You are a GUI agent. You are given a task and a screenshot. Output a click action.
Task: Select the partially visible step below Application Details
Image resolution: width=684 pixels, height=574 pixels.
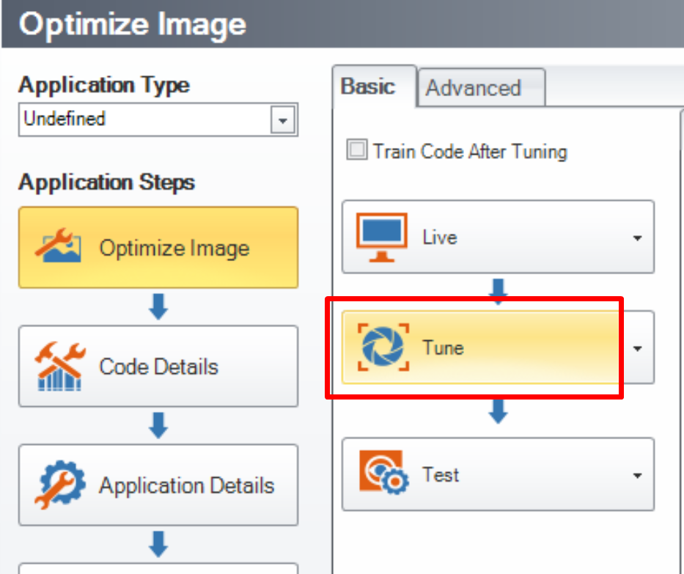158,567
